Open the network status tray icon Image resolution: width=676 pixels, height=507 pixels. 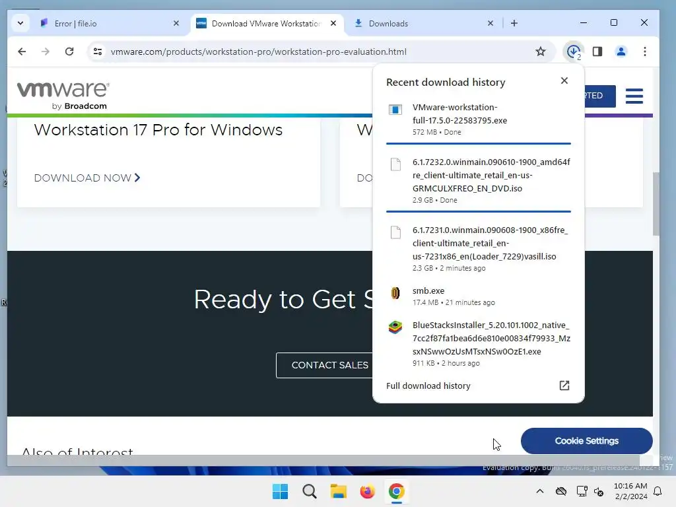tap(582, 491)
